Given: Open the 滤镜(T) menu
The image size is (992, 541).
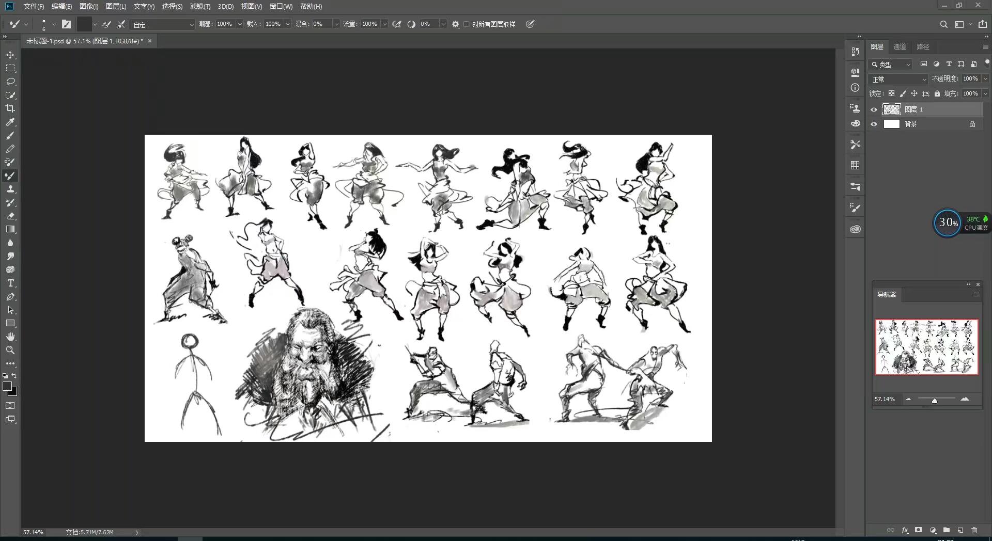Looking at the screenshot, I should click(x=200, y=6).
